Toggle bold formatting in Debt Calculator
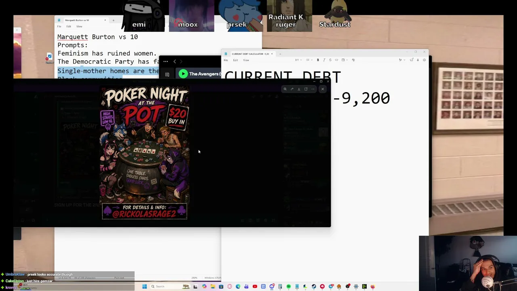 [x=318, y=60]
